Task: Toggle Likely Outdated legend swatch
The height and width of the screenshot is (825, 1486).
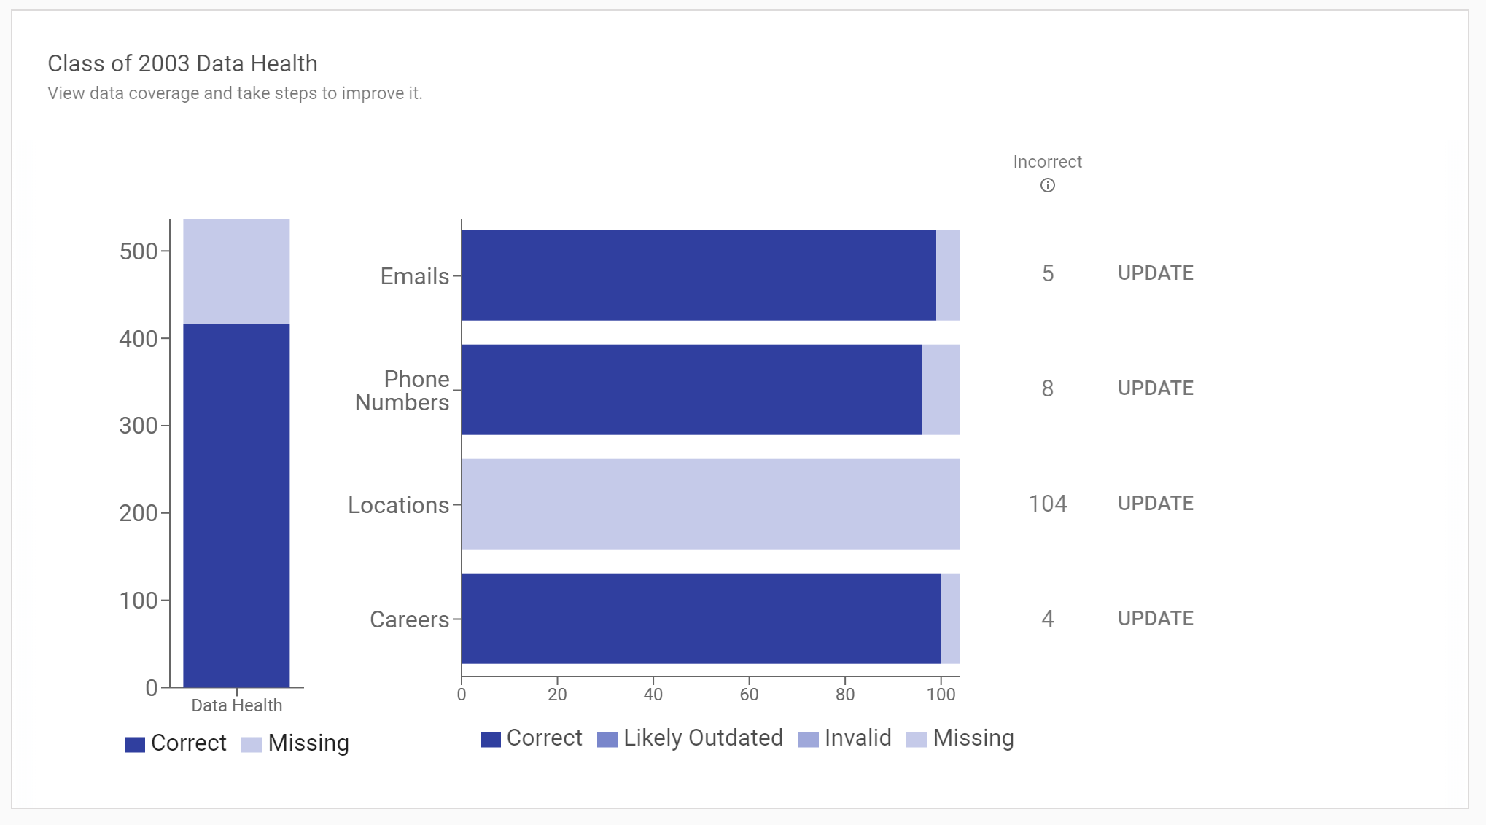Action: [607, 740]
